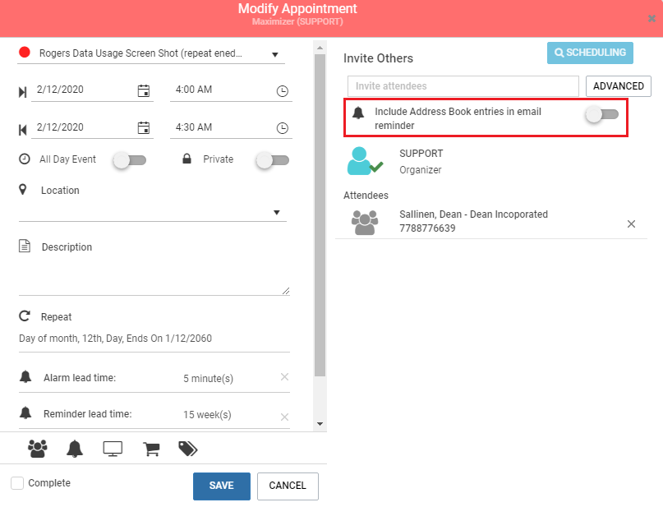Open the end time clock picker
The width and height of the screenshot is (663, 507).
[x=282, y=128]
